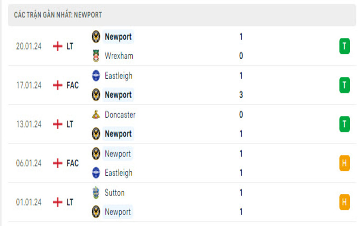This screenshot has width=362, height=226.
Task: Click the orange H badge for Sutton match
Action: [x=344, y=202]
